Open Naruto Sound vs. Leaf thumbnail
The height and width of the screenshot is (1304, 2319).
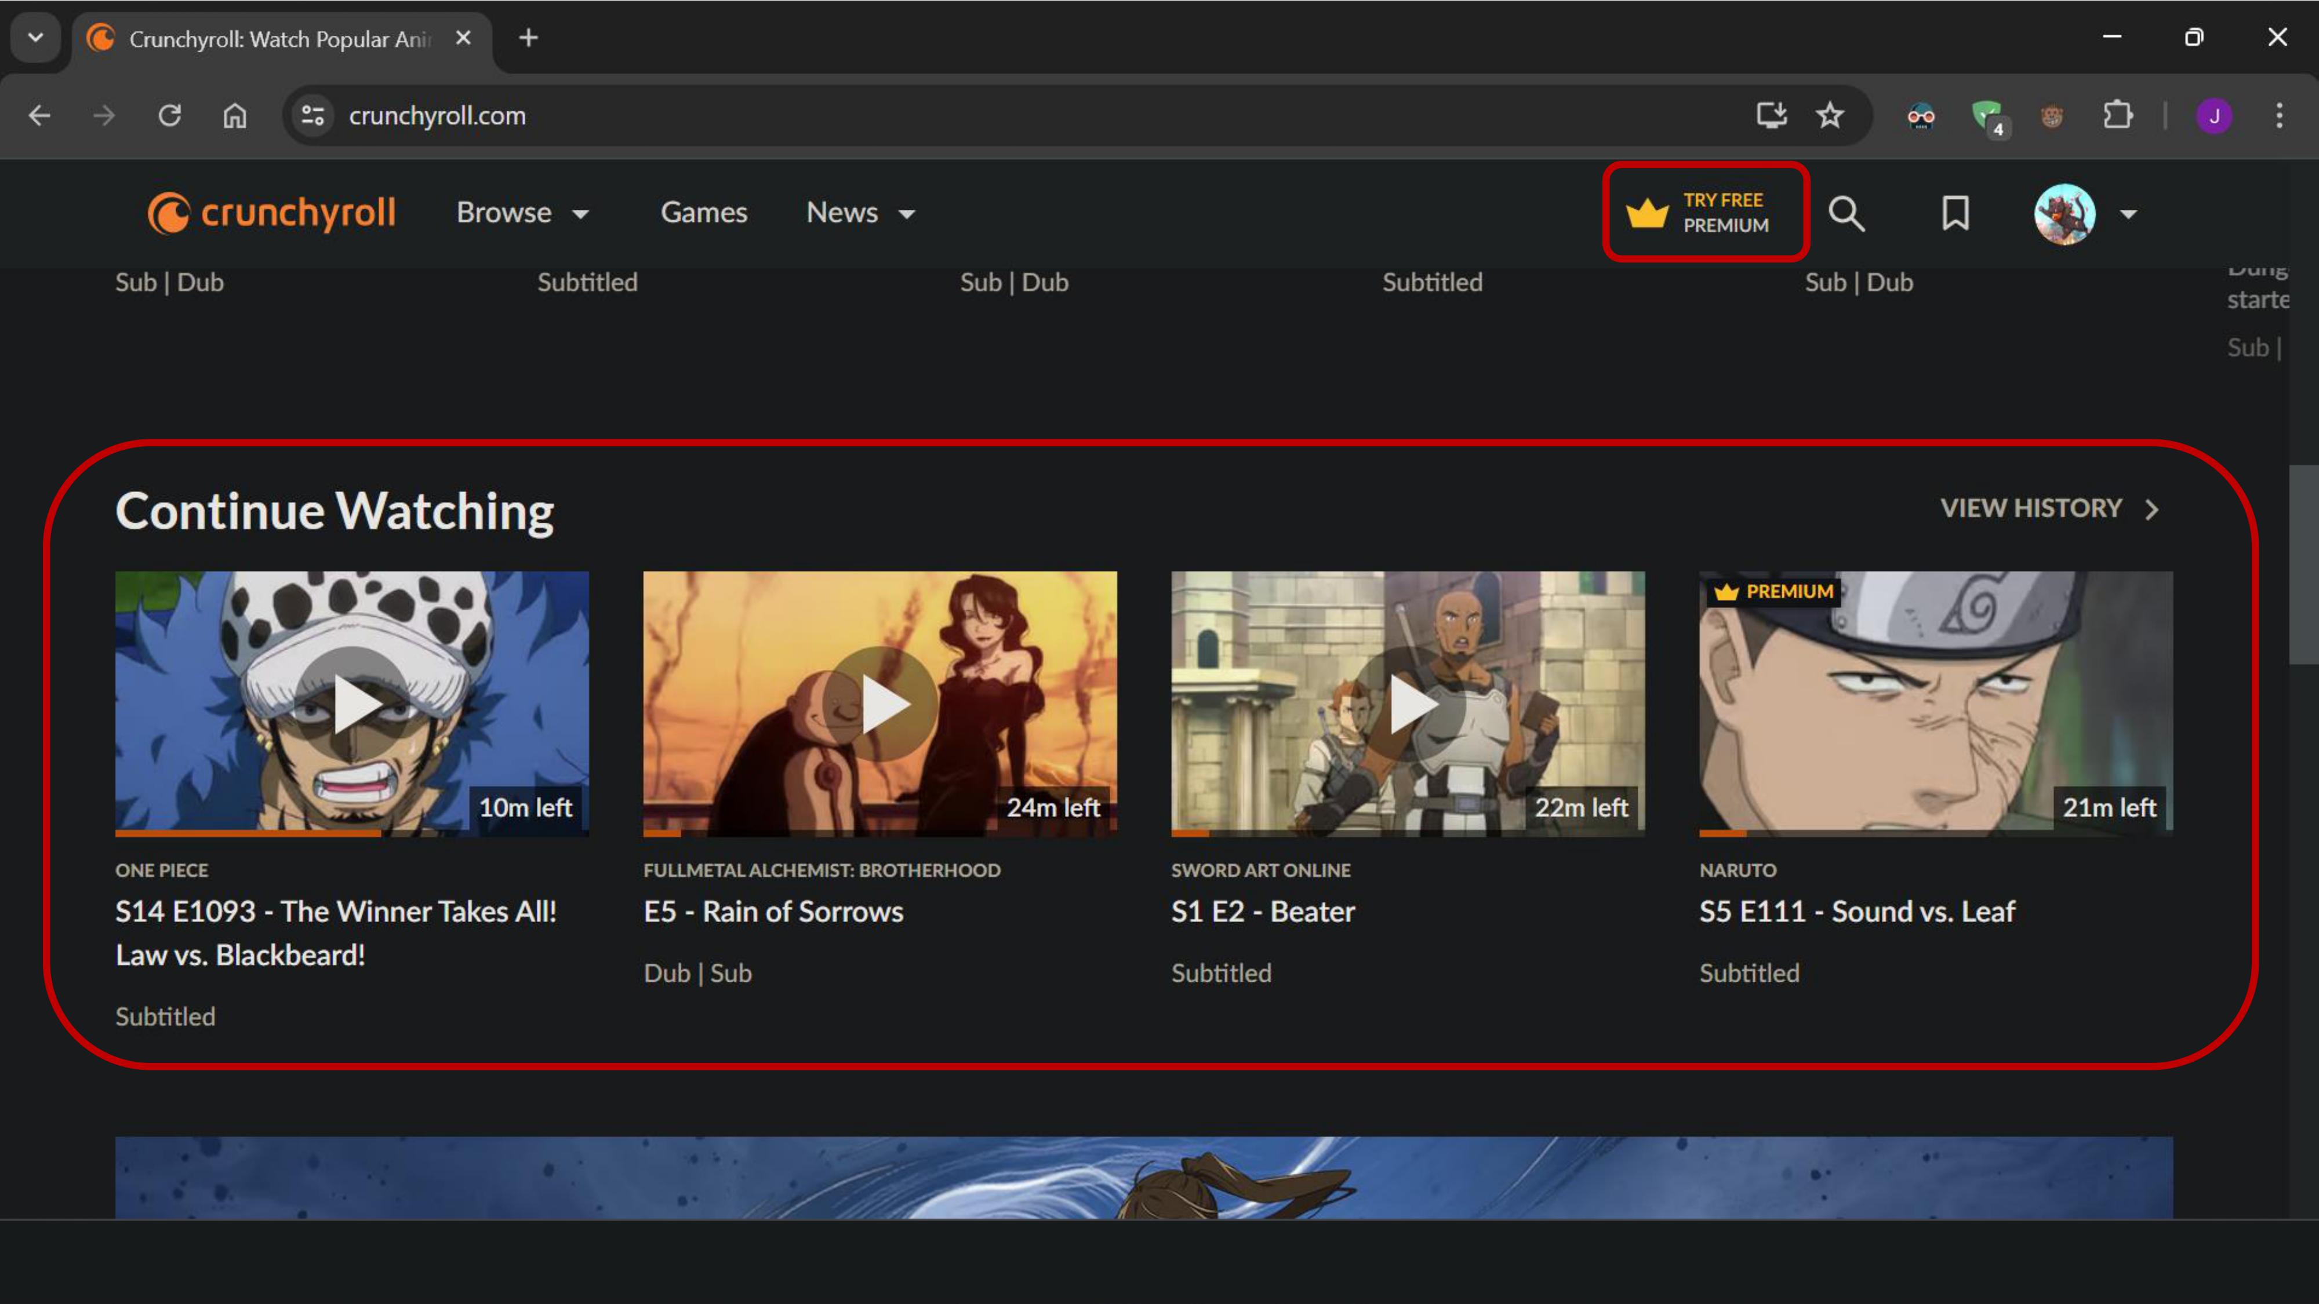[1936, 704]
